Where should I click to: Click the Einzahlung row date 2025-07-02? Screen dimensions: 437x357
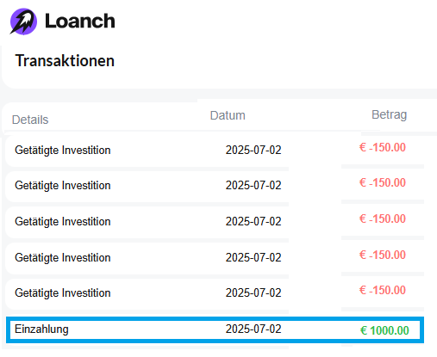pyautogui.click(x=253, y=329)
